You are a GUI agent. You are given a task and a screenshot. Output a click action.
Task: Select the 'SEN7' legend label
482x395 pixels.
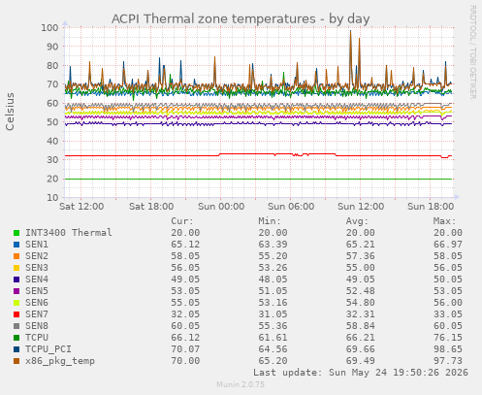point(37,314)
